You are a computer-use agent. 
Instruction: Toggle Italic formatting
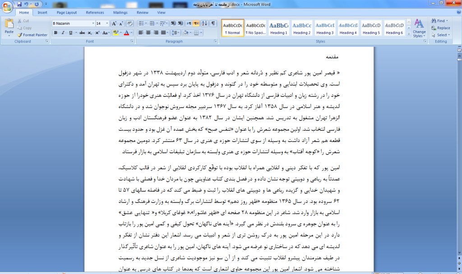(x=63, y=33)
